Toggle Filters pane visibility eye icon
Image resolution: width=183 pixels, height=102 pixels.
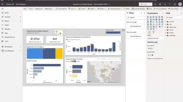141,13
